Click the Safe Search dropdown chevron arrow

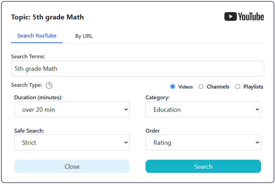click(x=126, y=142)
